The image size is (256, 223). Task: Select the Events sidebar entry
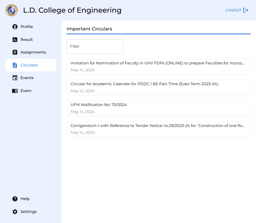[27, 78]
